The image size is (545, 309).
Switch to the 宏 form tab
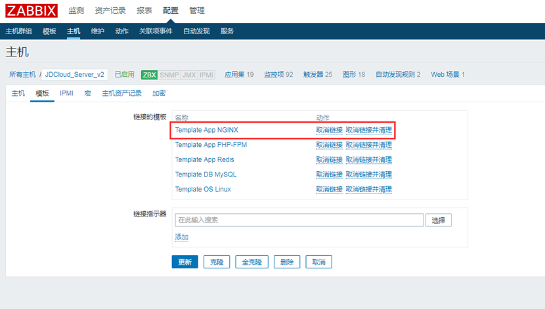coord(87,93)
